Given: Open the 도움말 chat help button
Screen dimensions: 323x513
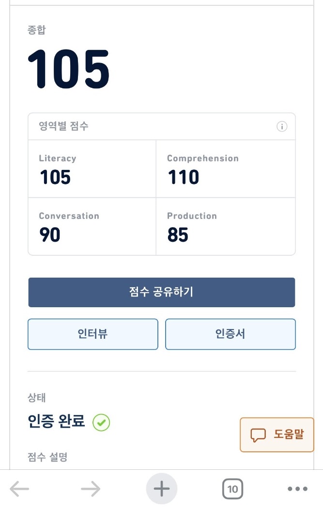Looking at the screenshot, I should coord(277,435).
